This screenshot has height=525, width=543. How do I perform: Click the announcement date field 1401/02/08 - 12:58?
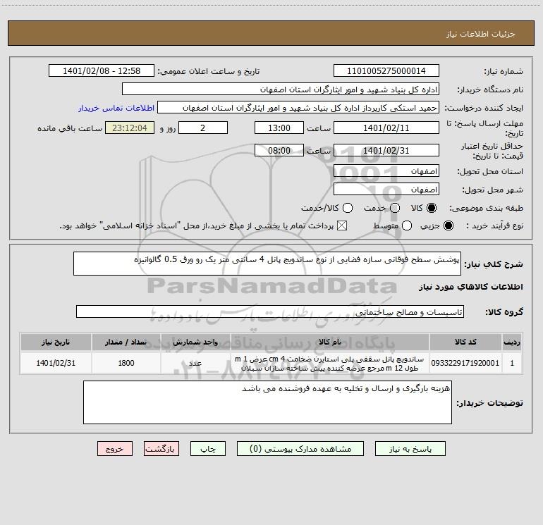coord(102,71)
